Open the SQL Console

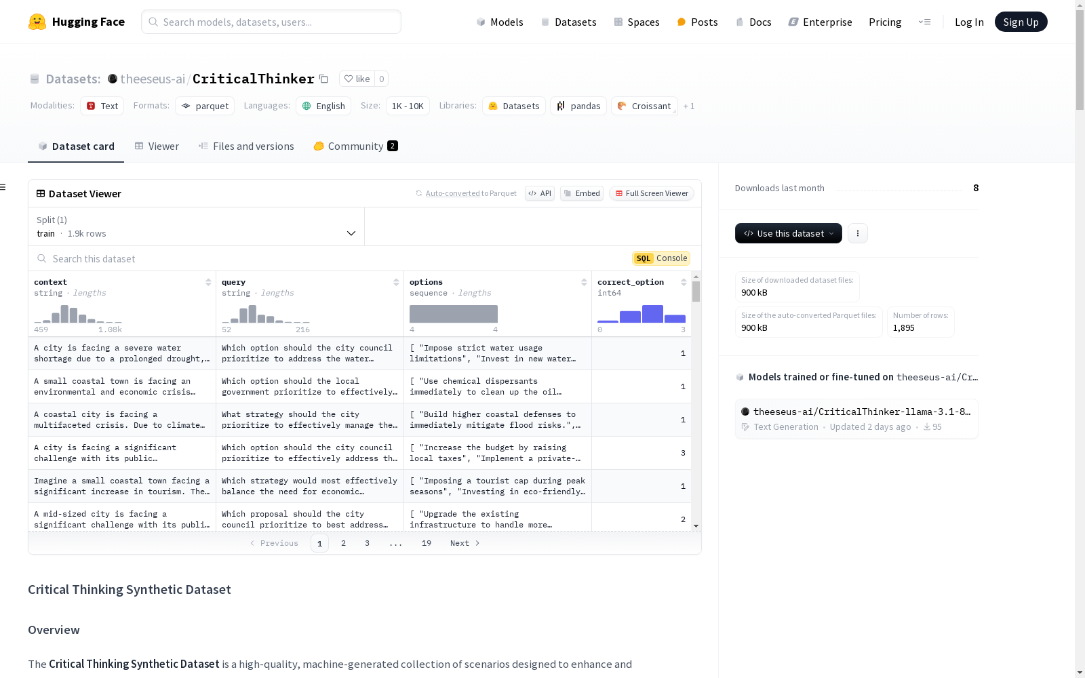[x=661, y=258]
